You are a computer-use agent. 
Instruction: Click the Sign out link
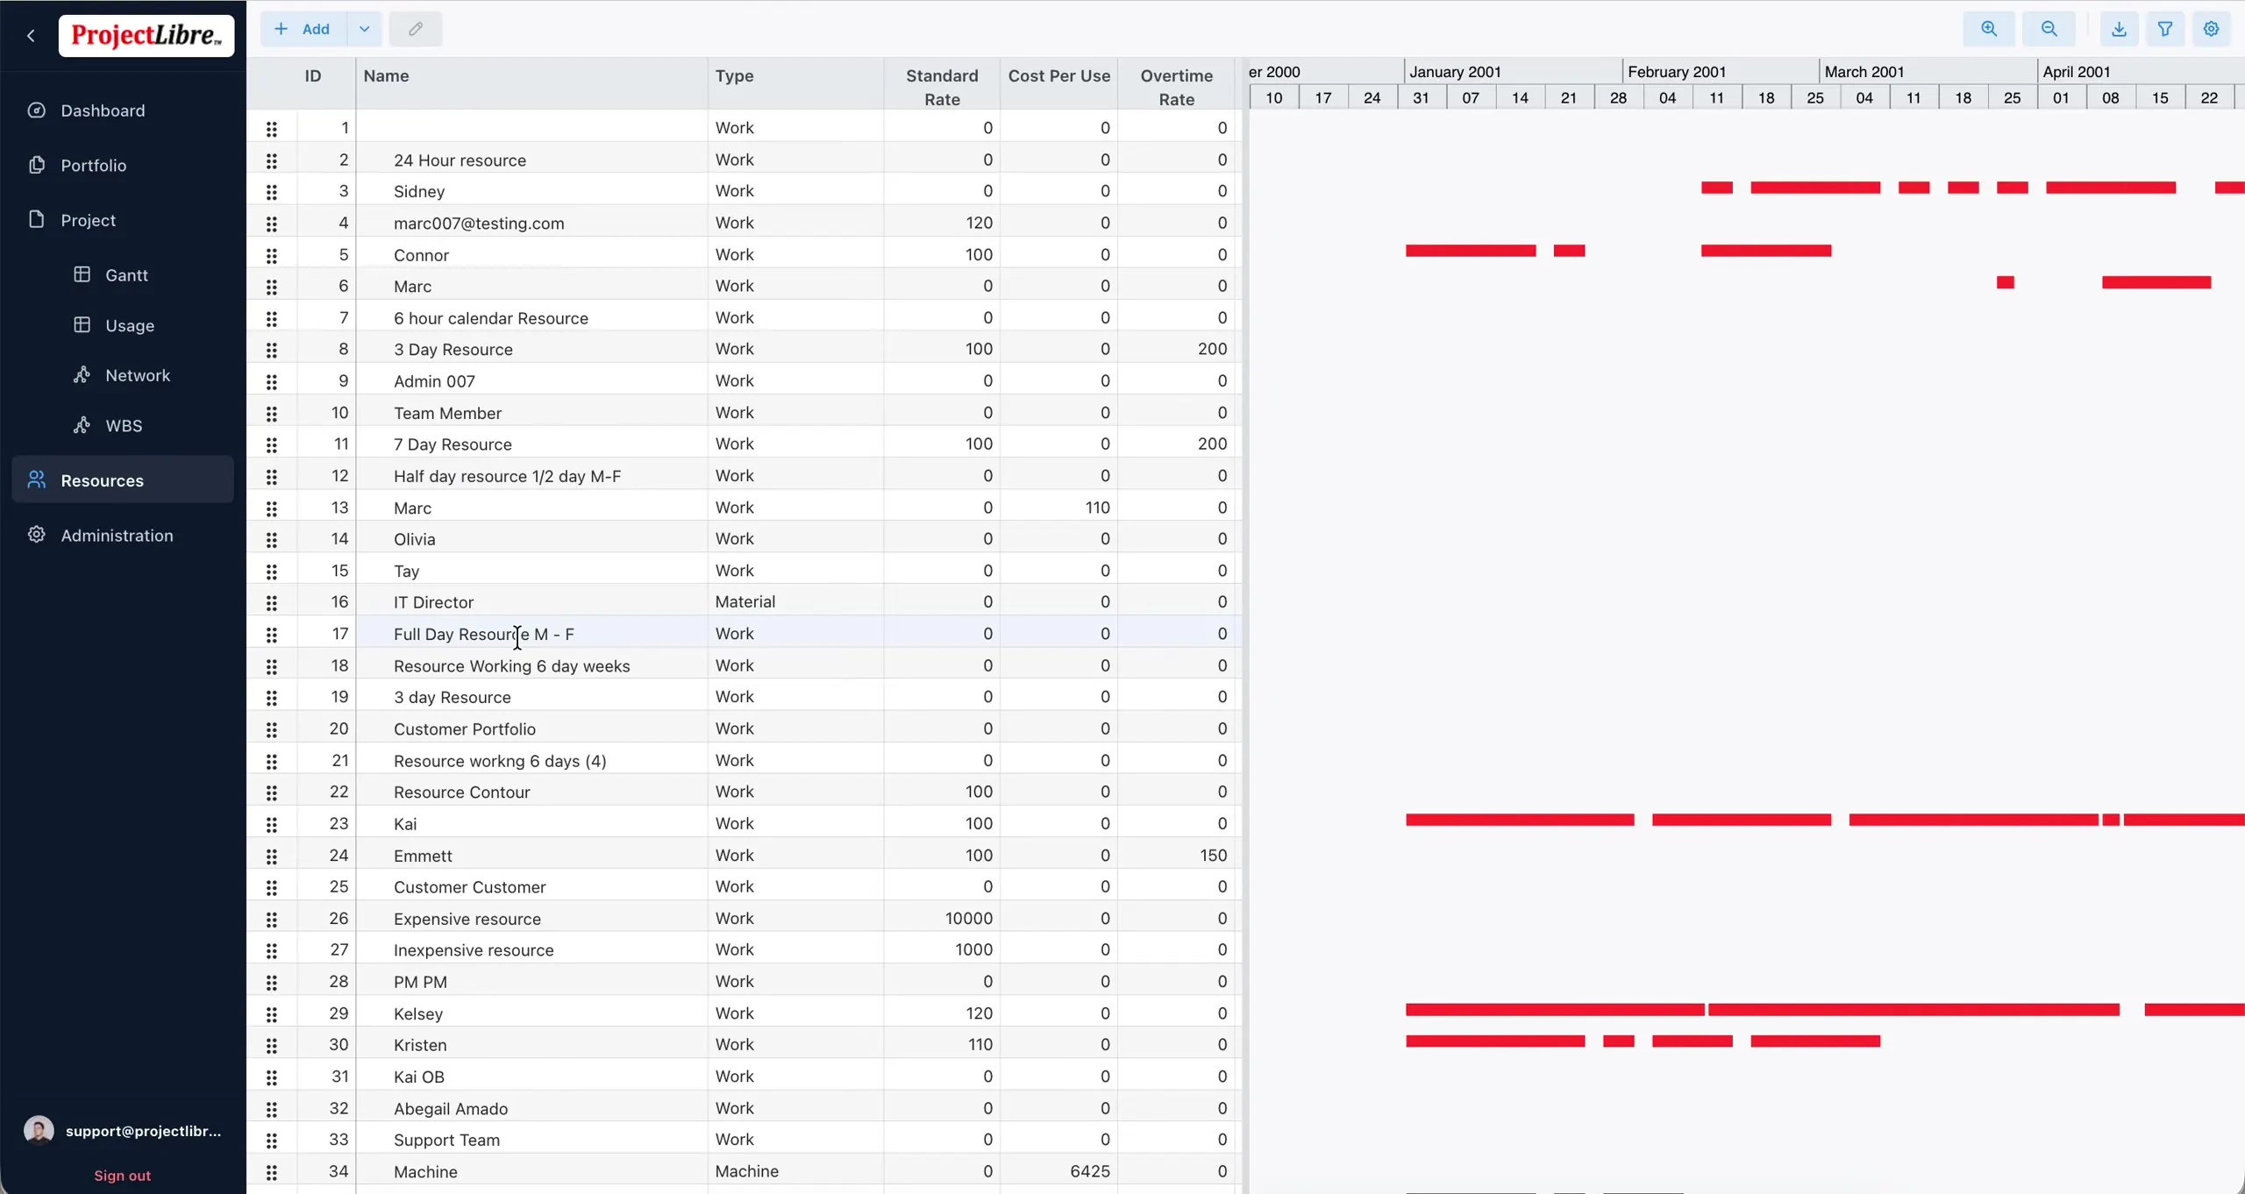pyautogui.click(x=122, y=1176)
